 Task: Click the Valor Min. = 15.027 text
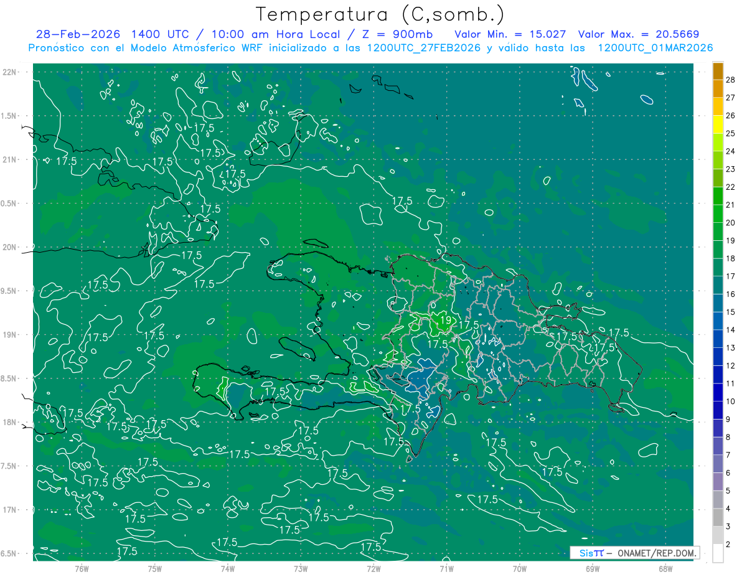(510, 34)
